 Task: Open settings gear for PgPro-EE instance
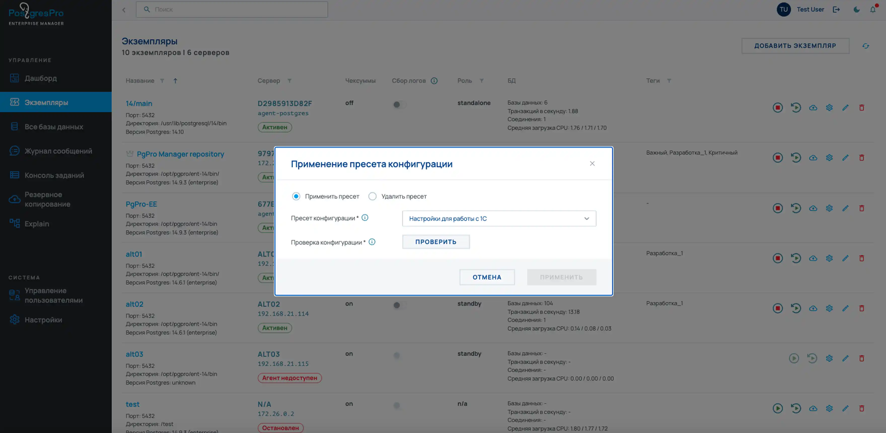pos(829,208)
